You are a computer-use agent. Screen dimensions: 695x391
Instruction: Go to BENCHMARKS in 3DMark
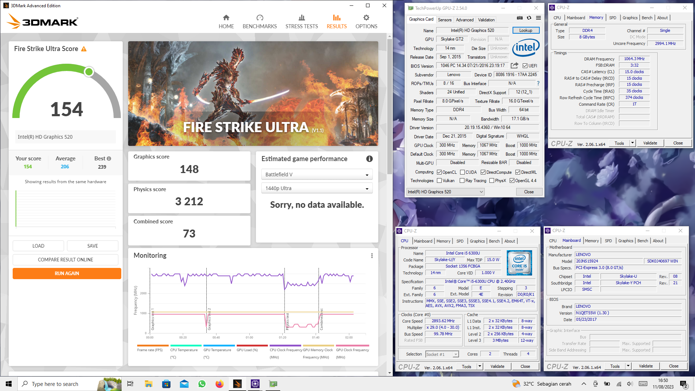pos(260,22)
